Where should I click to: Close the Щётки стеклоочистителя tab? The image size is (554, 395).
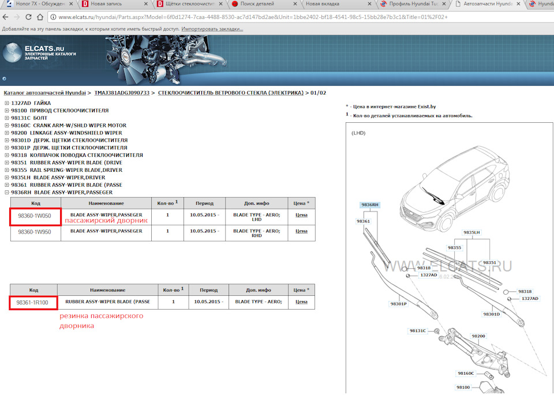pyautogui.click(x=220, y=4)
